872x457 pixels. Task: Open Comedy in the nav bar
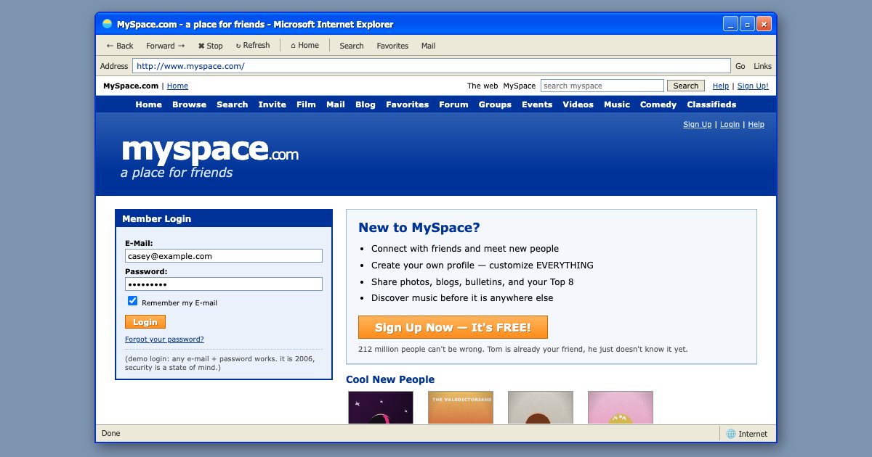pos(658,104)
